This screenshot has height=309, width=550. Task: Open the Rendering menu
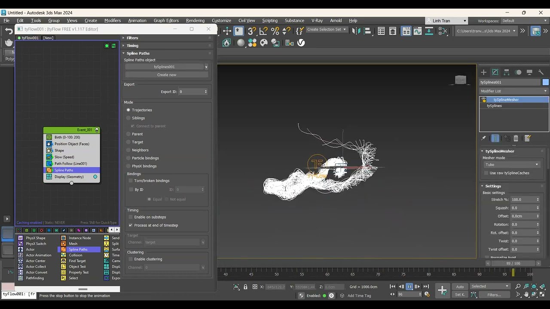pyautogui.click(x=195, y=21)
